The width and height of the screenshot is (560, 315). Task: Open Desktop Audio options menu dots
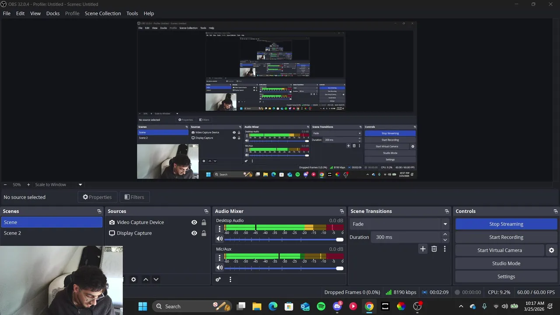click(x=220, y=228)
